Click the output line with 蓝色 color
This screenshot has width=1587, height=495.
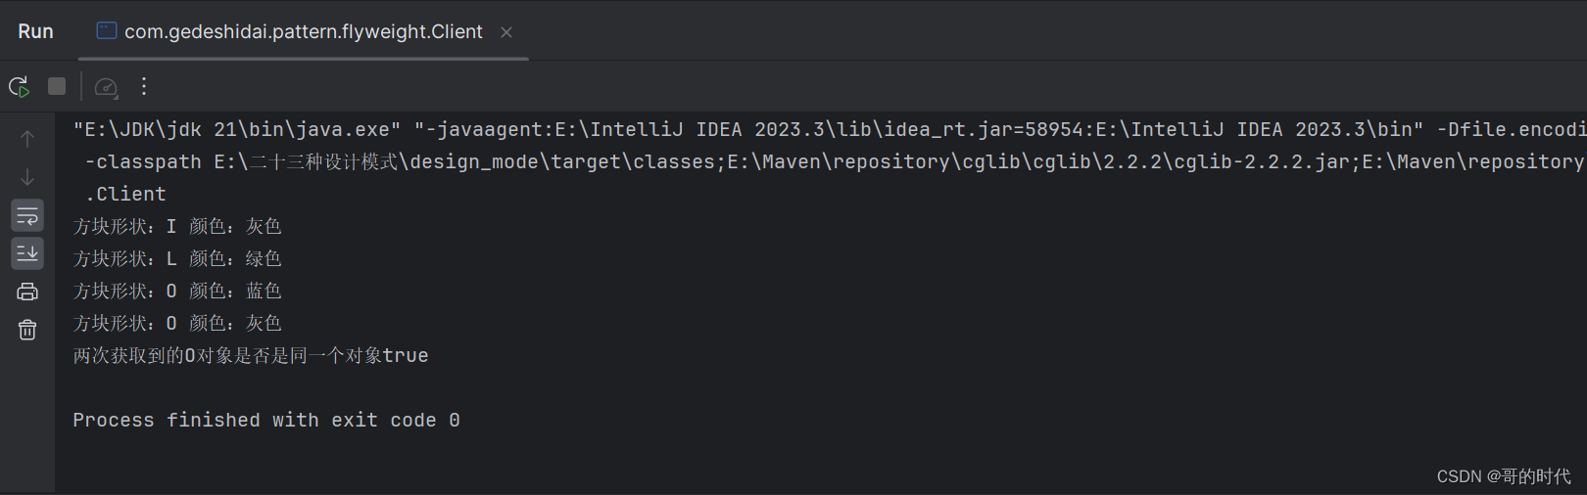(177, 292)
